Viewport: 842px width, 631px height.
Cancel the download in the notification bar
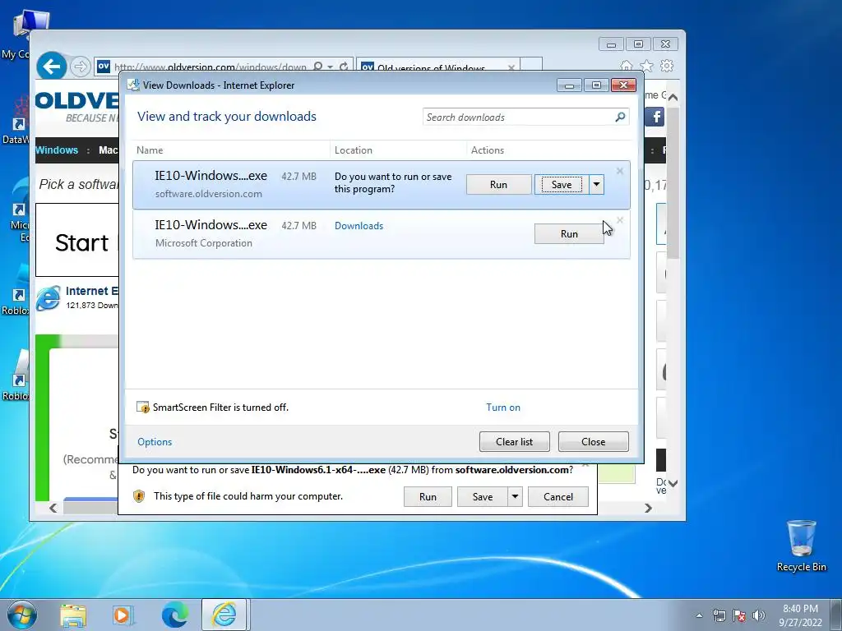coord(558,497)
